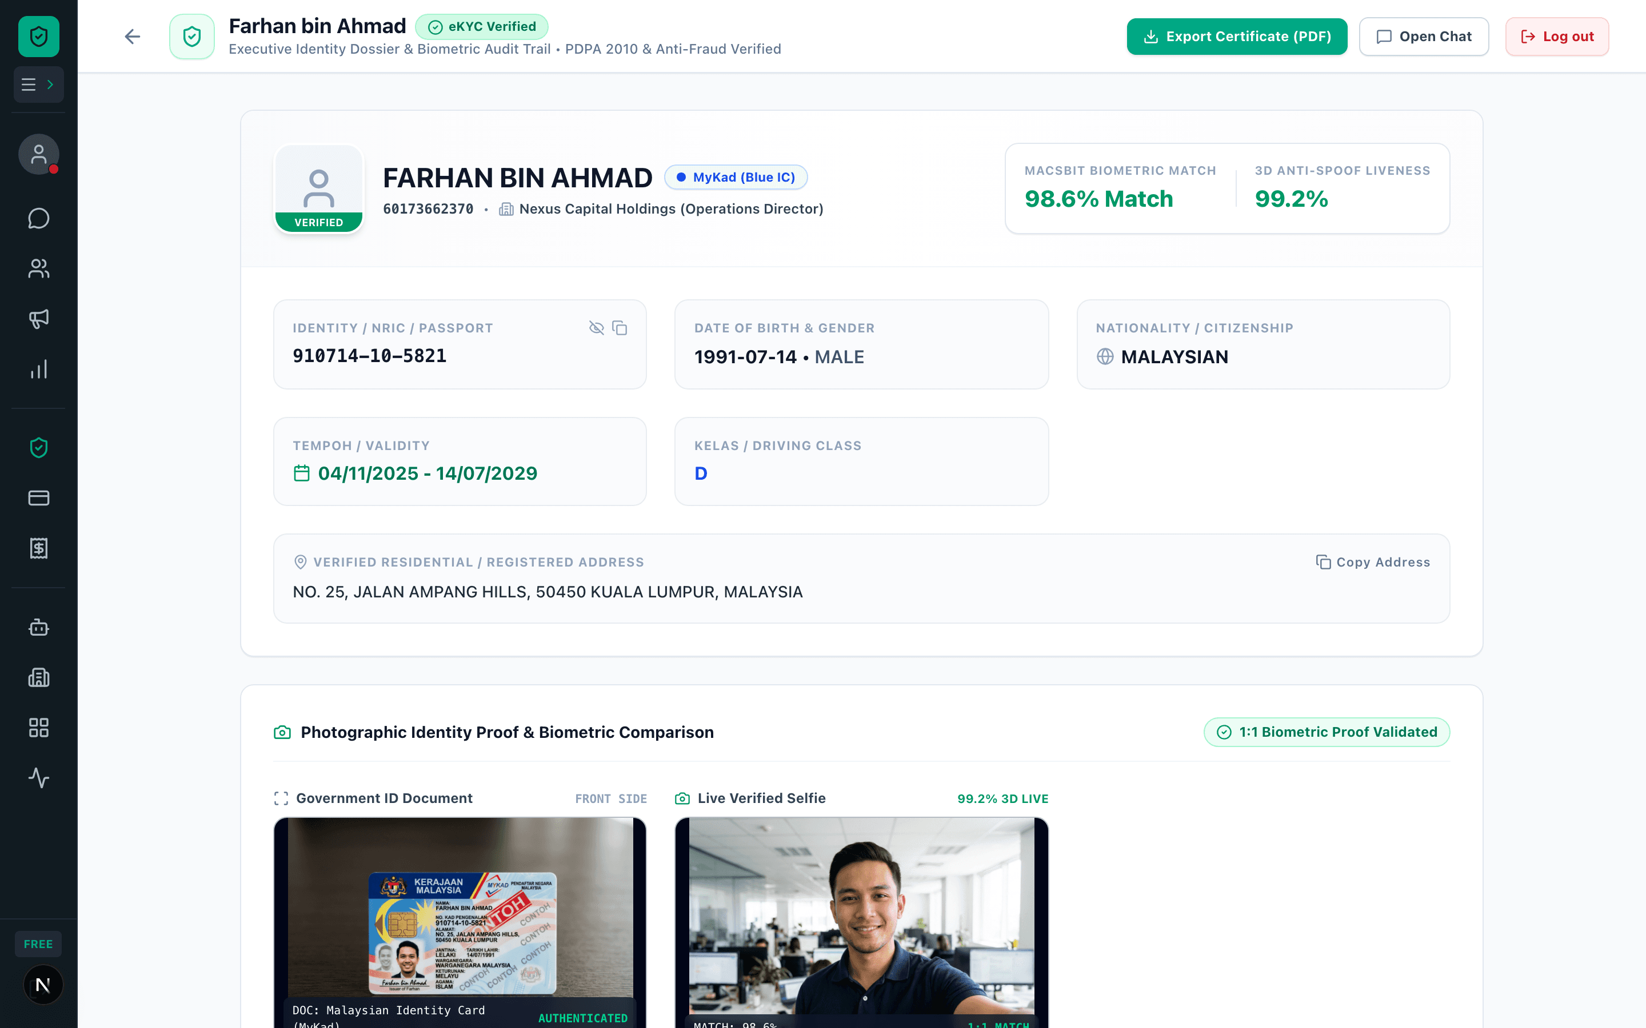Click the driving class D value
The image size is (1646, 1028).
click(x=701, y=473)
